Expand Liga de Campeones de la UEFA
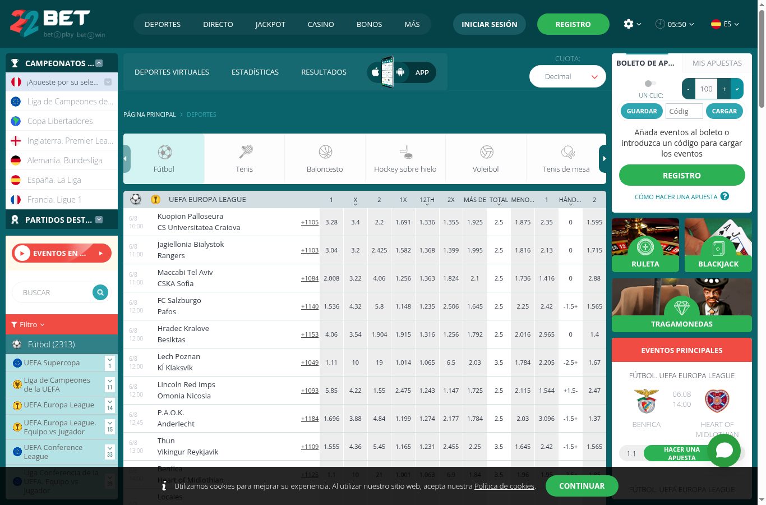 [x=110, y=384]
